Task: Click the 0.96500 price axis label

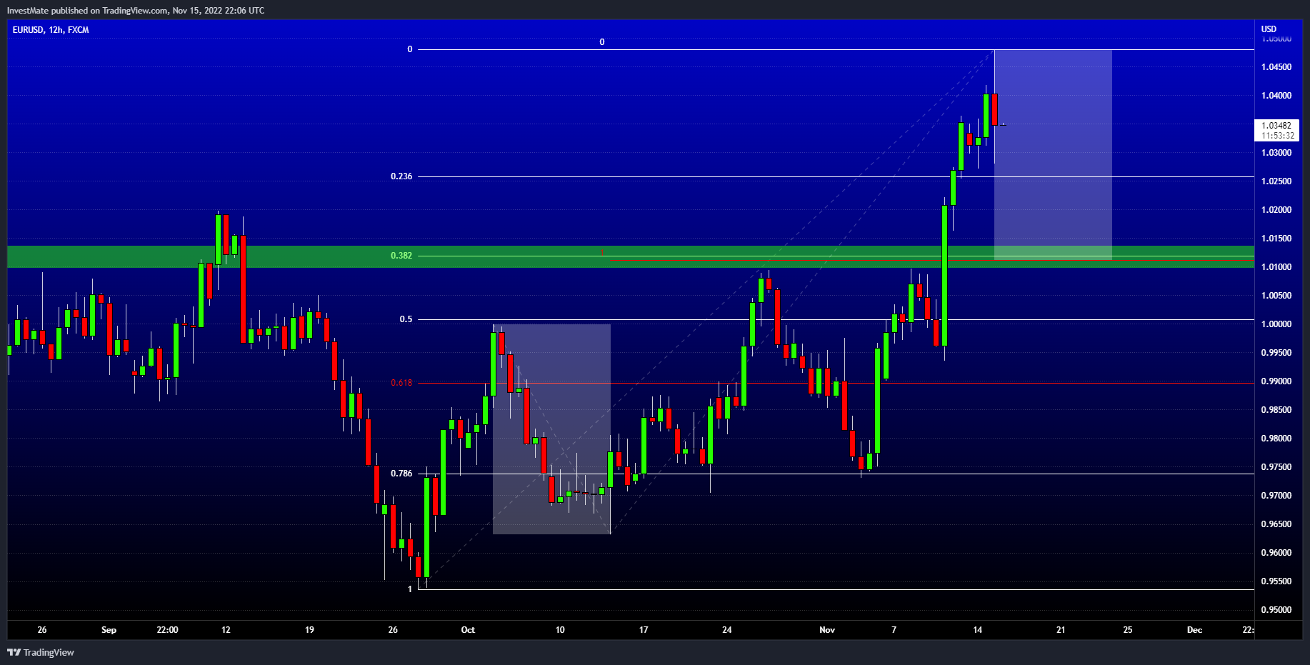Action: (1276, 524)
